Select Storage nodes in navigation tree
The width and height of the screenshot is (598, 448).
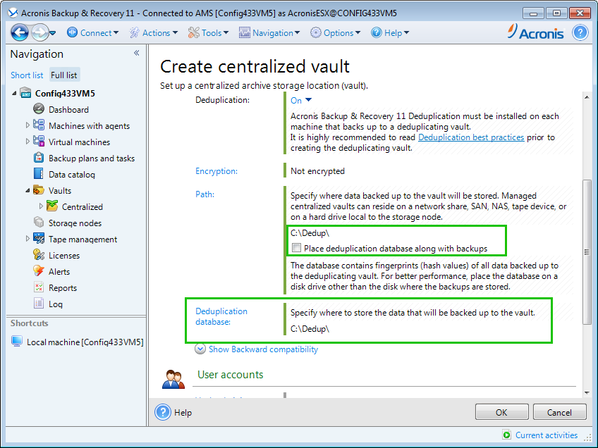[75, 223]
